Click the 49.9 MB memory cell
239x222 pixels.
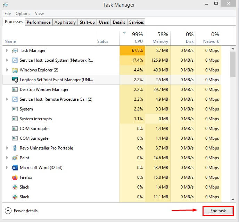point(158,70)
